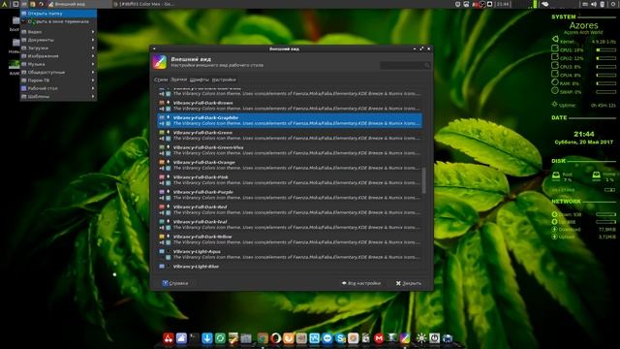Expand the Общедоступные submenu arrow
The height and width of the screenshot is (349, 620).
[x=93, y=73]
